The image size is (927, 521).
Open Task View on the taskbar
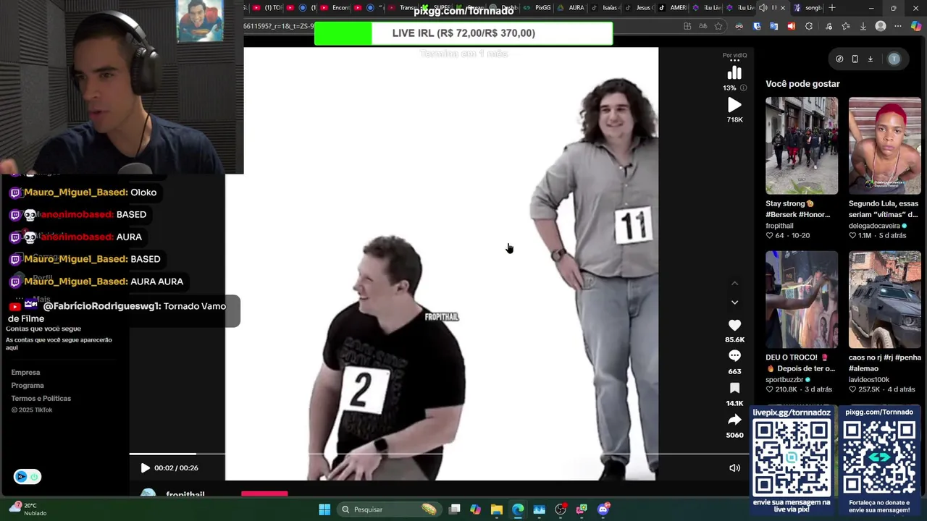454,509
